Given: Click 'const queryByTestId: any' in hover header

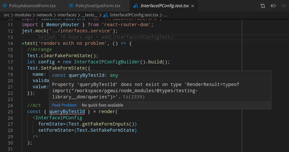Looking at the screenshot, I should pyautogui.click(x=85, y=76).
